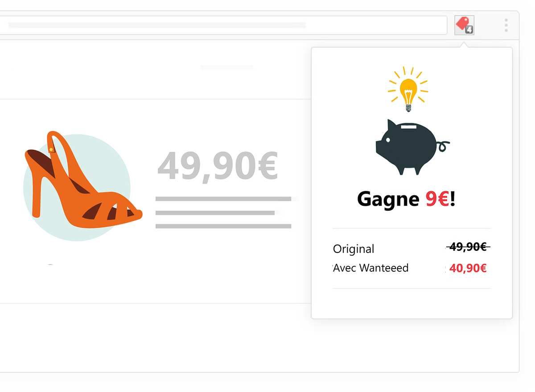
Task: Click the badge number 4 on extension
Action: [x=469, y=30]
